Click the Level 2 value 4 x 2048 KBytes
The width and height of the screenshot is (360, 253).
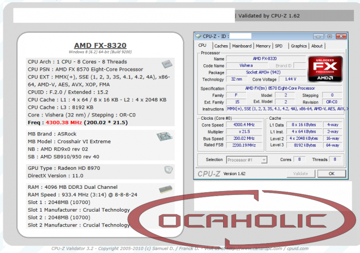click(304, 139)
